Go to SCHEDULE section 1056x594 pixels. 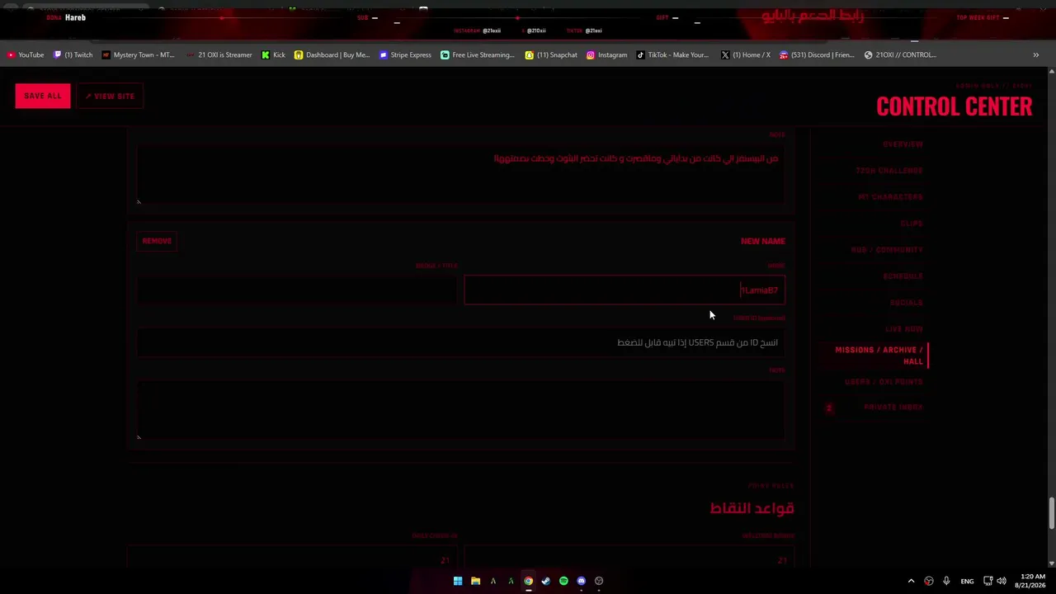click(903, 276)
